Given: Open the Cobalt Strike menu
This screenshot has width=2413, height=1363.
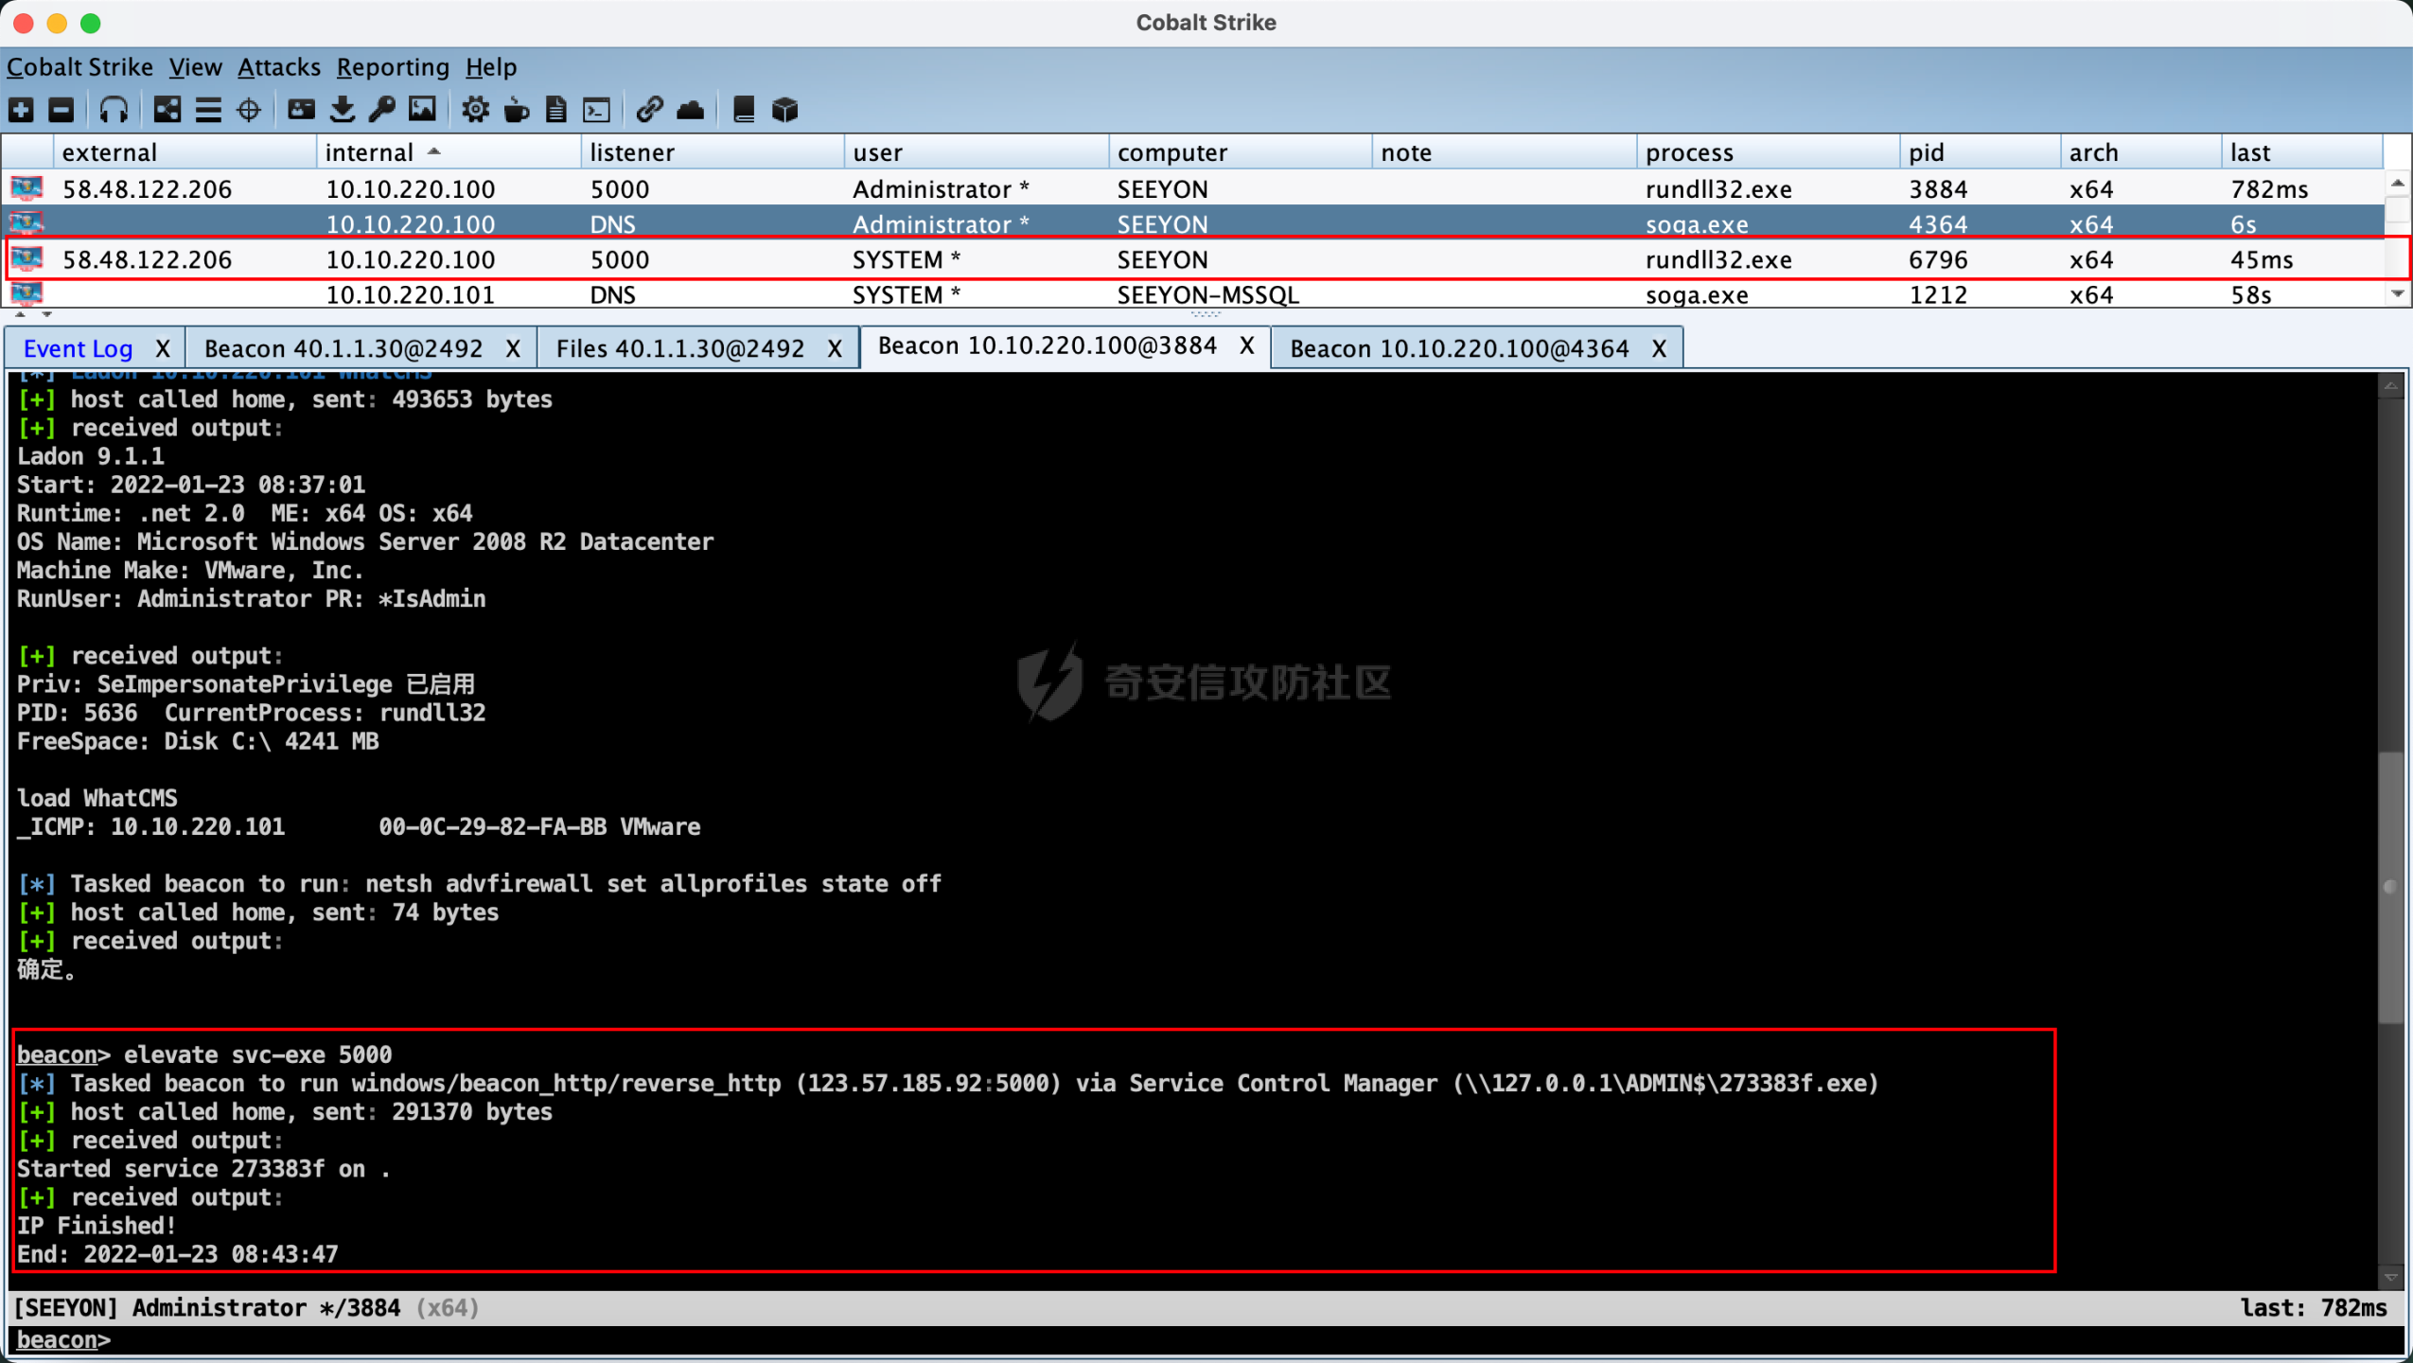Looking at the screenshot, I should 79,67.
